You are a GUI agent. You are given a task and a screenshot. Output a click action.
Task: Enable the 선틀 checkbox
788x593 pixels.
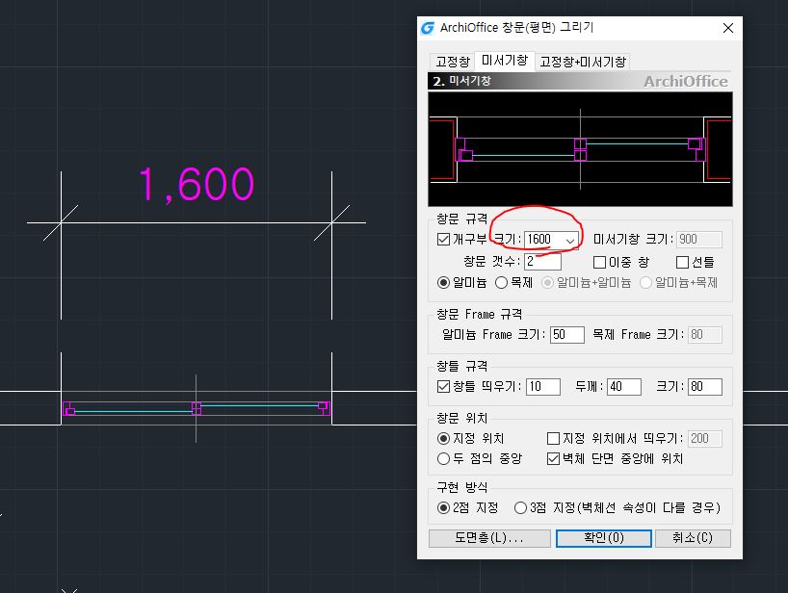tap(683, 262)
